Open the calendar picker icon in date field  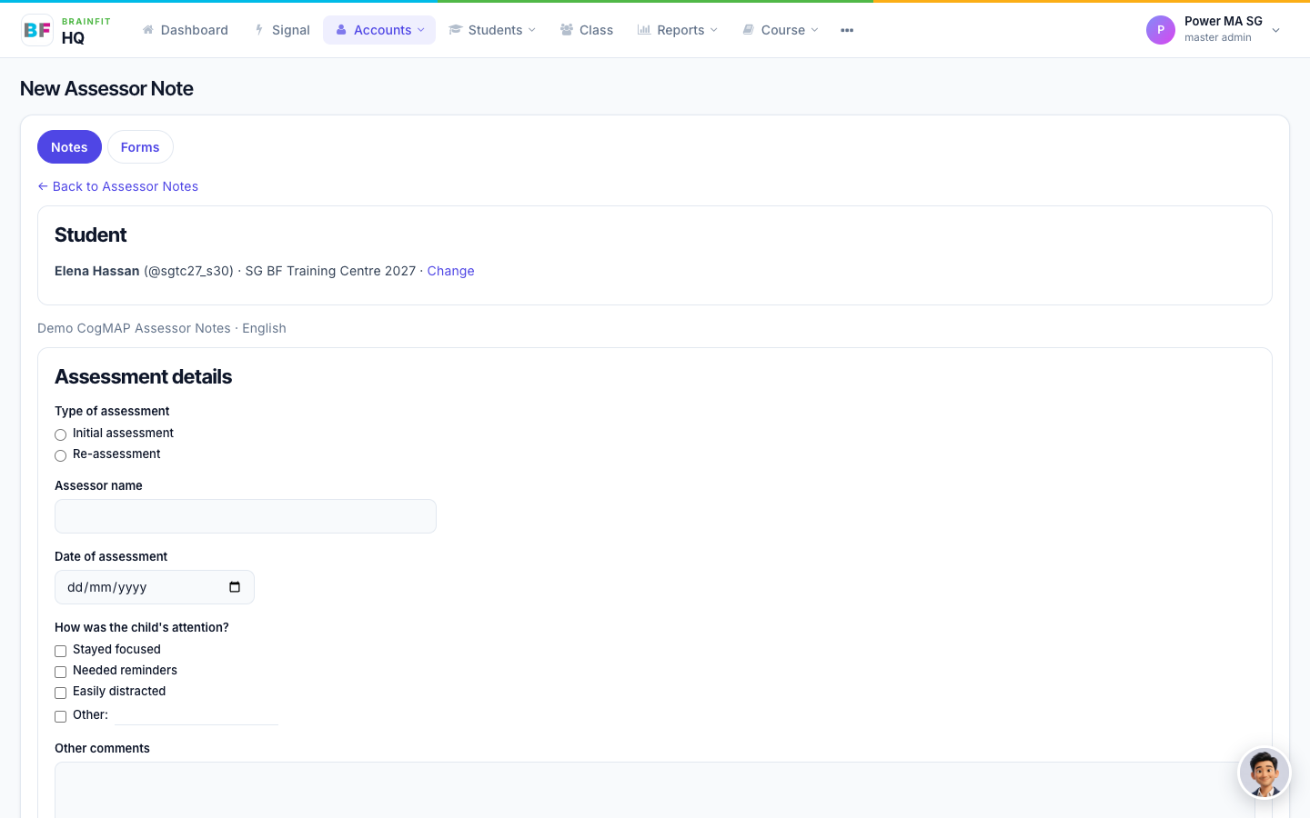coord(235,587)
